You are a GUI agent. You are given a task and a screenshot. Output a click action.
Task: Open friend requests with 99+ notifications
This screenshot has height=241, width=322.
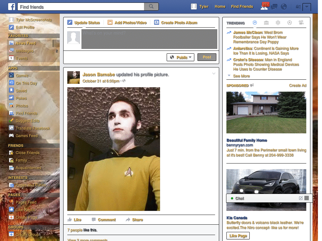point(264,7)
